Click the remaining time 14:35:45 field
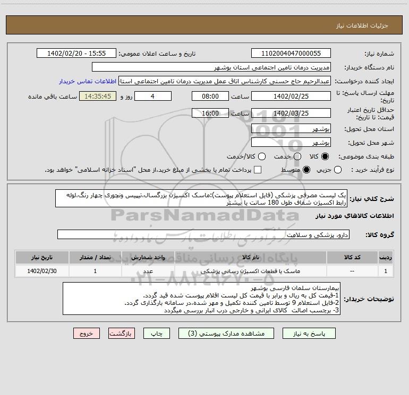Viewport: 409px width, 395px height. coord(98,96)
